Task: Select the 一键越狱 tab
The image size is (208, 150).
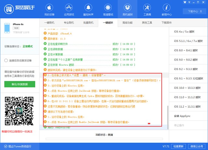Action: click(x=108, y=22)
